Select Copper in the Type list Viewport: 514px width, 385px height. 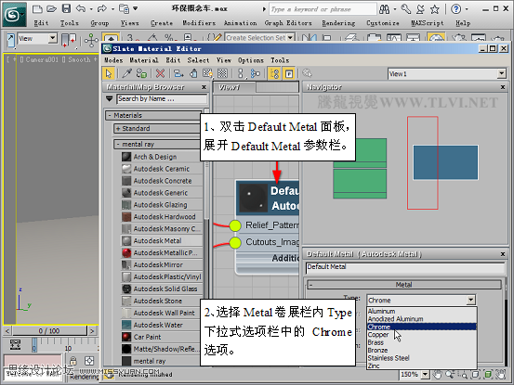click(x=422, y=335)
